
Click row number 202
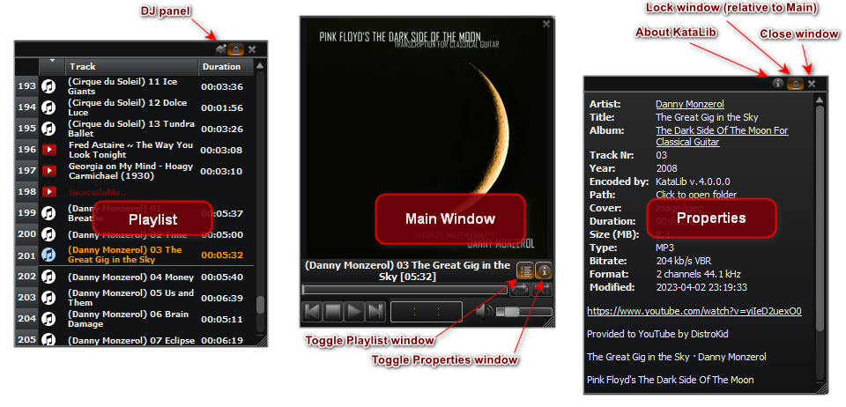(x=26, y=277)
